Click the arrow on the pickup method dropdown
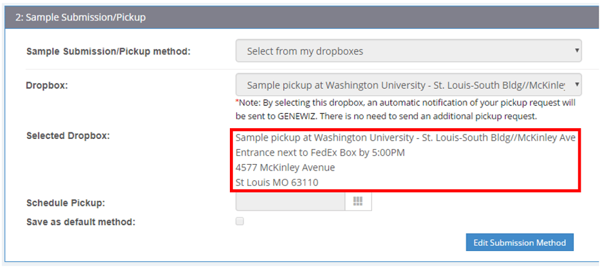The width and height of the screenshot is (602, 269). [x=576, y=51]
